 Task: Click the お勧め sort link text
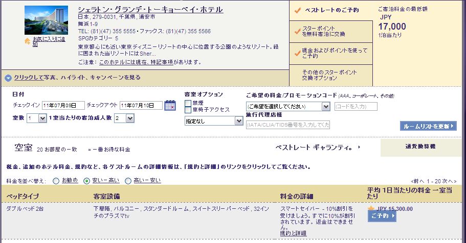[x=70, y=180]
